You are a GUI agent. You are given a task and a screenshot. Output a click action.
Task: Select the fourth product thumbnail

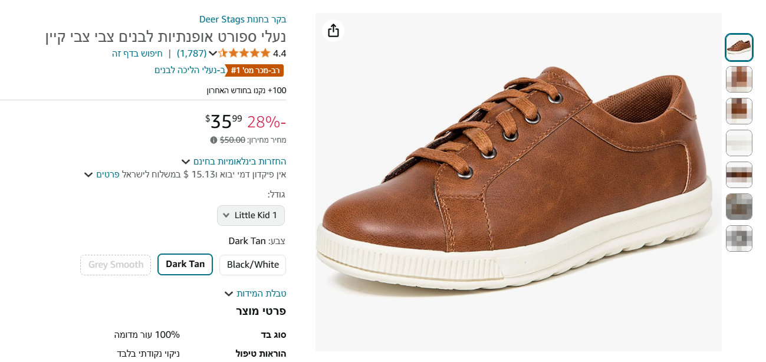click(x=739, y=143)
